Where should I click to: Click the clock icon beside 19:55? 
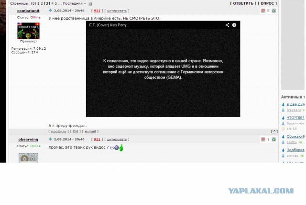(x=283, y=129)
